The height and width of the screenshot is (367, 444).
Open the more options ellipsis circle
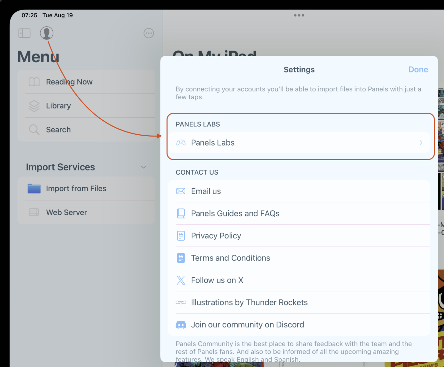[x=149, y=33]
